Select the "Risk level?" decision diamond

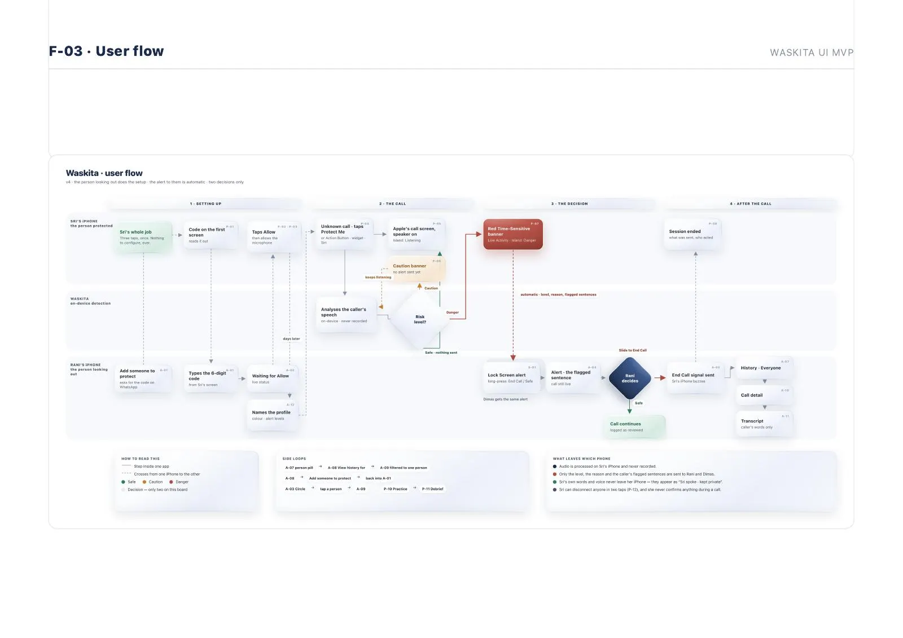coord(420,319)
